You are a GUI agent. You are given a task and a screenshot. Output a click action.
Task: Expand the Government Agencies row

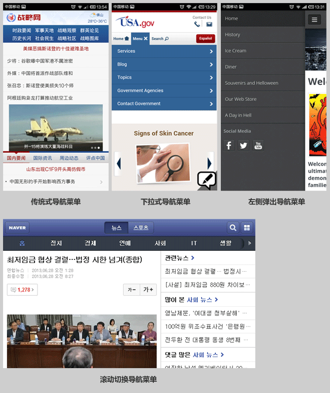click(164, 90)
